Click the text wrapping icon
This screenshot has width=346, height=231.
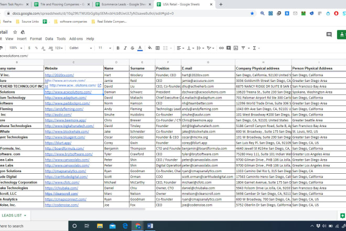[199, 48]
